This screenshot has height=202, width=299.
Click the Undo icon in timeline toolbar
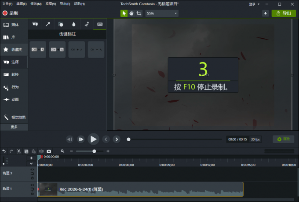coord(4,151)
